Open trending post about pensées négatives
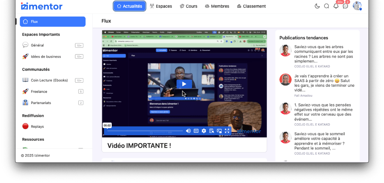 click(323, 112)
